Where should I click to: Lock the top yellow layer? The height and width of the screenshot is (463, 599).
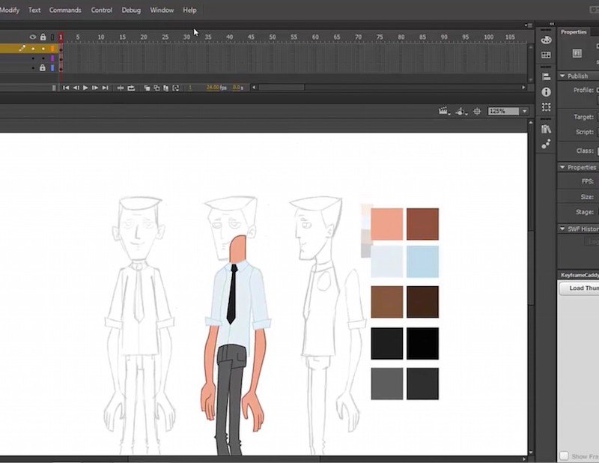point(43,49)
